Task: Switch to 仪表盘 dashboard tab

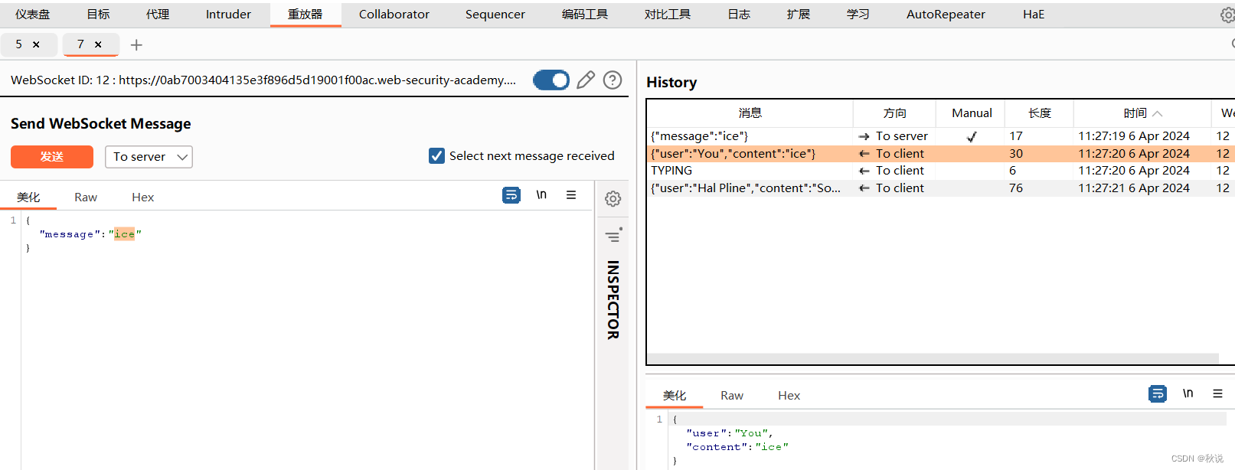Action: [33, 15]
